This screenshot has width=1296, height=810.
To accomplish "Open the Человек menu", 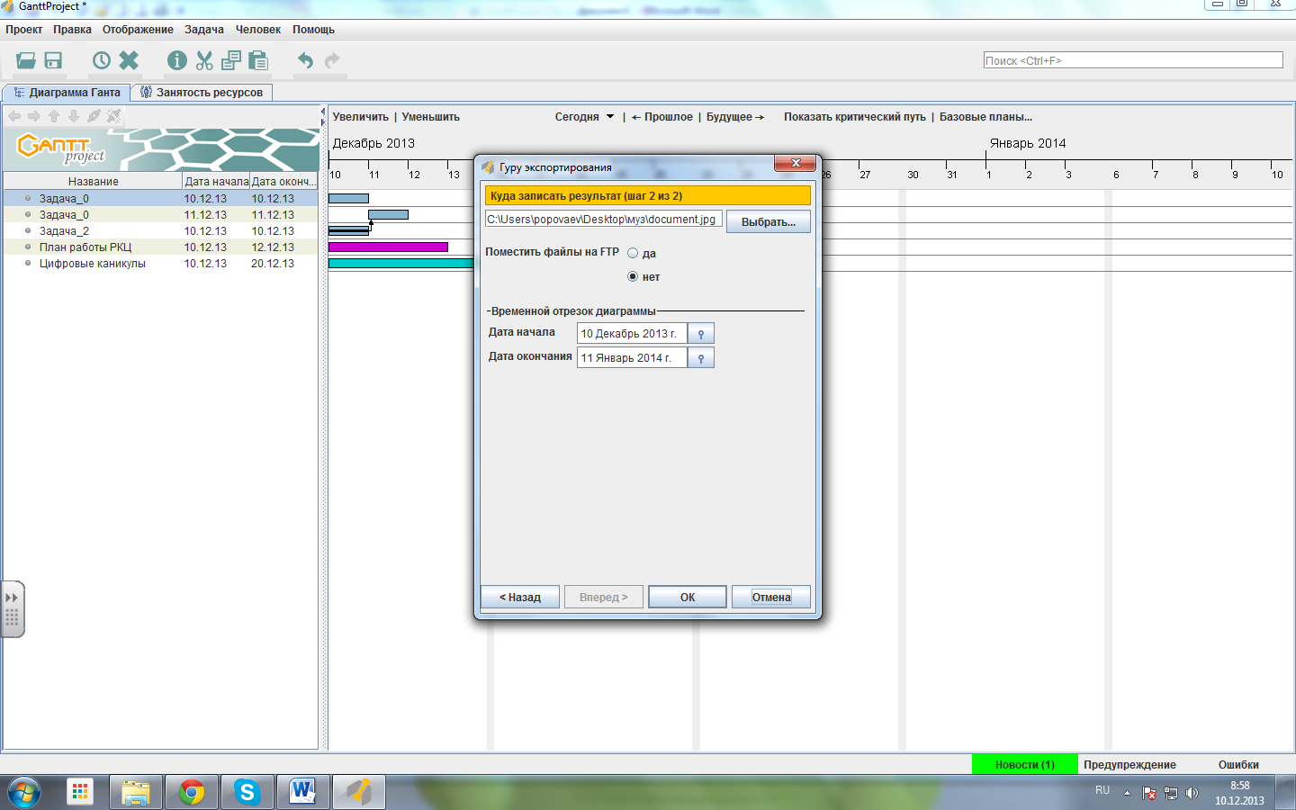I will (x=258, y=30).
